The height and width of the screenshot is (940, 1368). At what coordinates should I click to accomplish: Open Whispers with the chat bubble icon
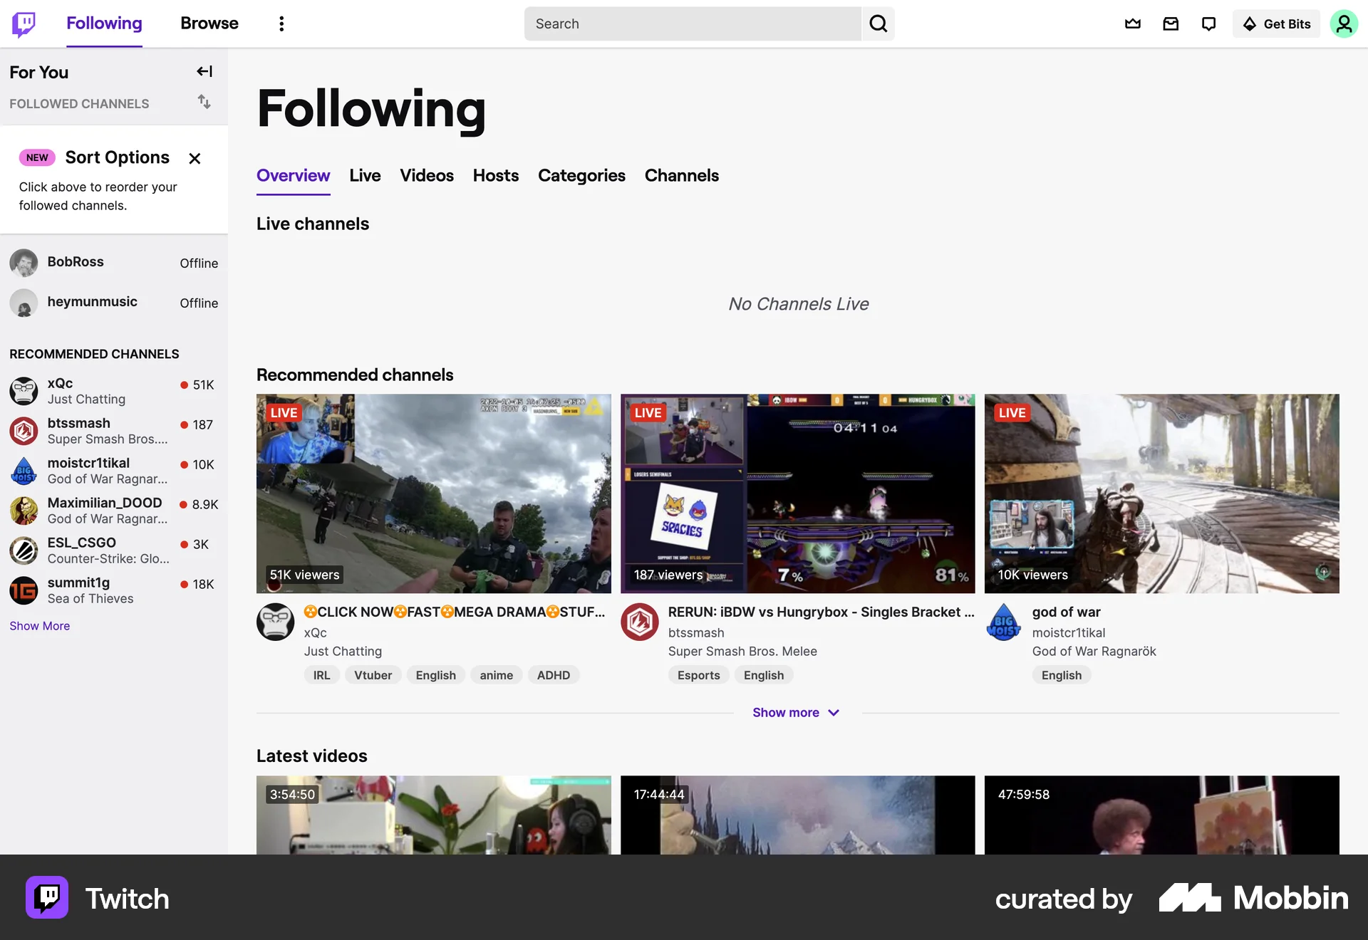pyautogui.click(x=1208, y=23)
